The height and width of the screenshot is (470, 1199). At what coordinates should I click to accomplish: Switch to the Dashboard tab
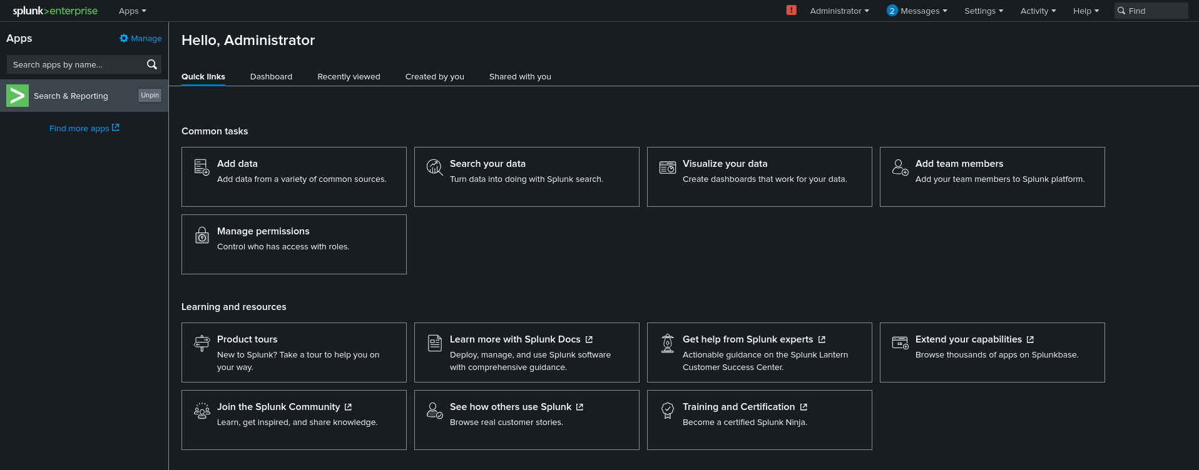[x=271, y=76]
